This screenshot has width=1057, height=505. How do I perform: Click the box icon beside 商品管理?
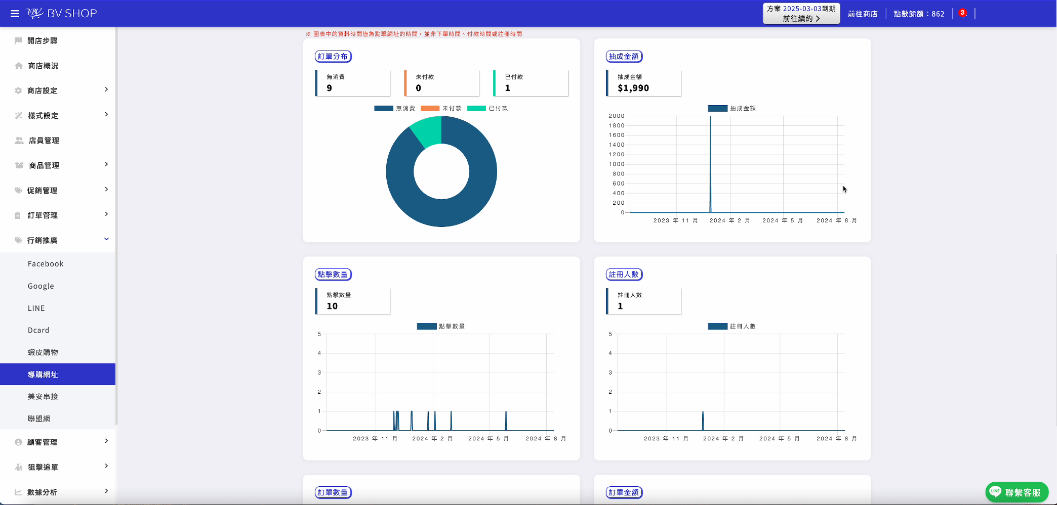click(x=19, y=165)
